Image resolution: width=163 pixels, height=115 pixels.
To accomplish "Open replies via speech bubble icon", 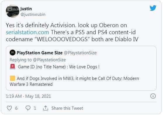I will point(28,108).
